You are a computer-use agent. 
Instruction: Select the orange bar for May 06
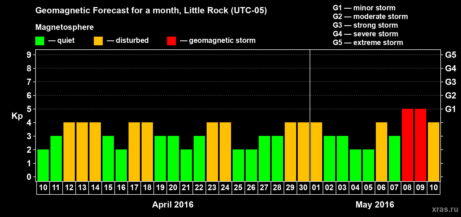pos(382,152)
